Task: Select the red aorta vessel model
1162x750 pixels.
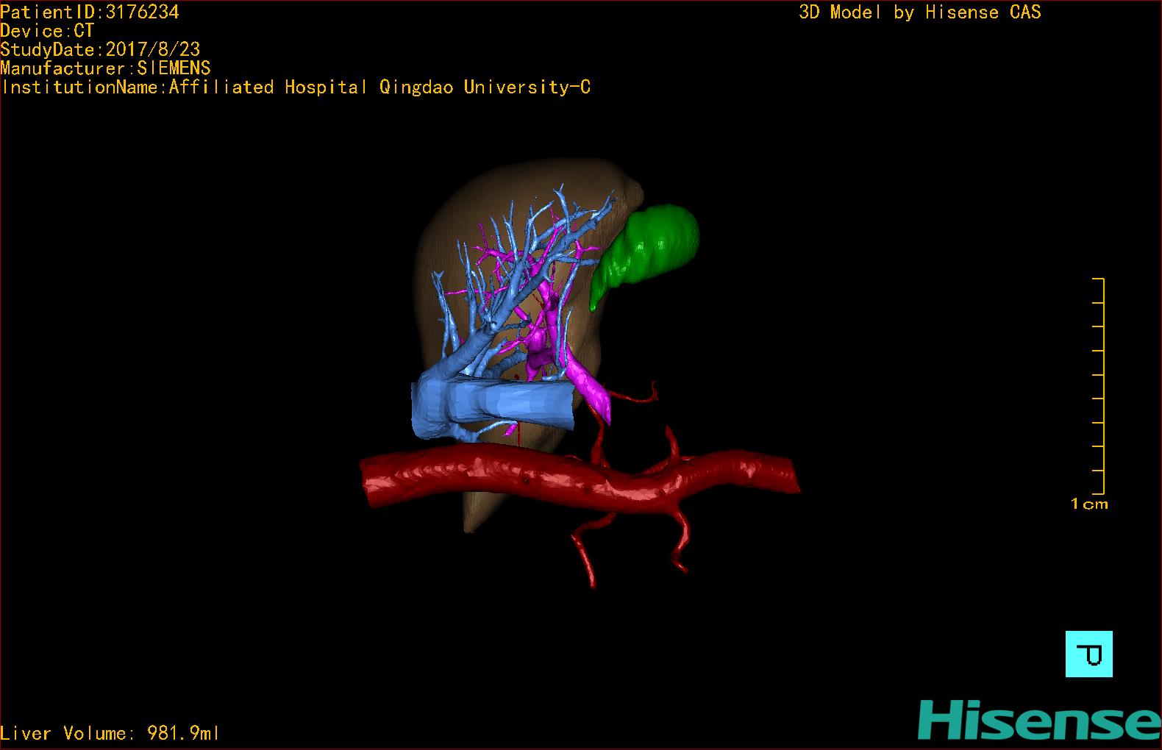Action: [x=581, y=479]
